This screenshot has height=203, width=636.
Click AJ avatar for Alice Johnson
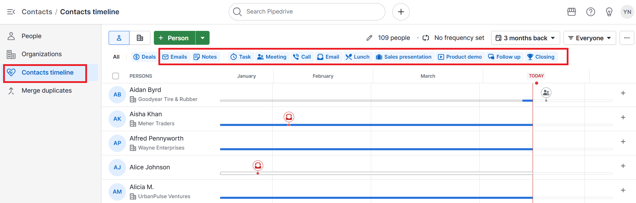tap(117, 168)
